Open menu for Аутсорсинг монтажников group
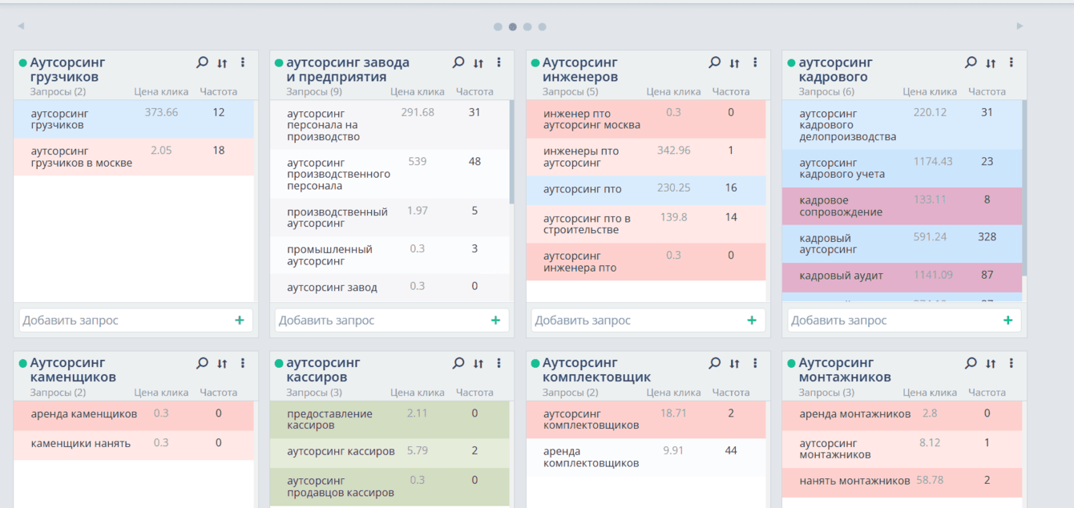Screen dimensions: 1074x508 point(1011,363)
